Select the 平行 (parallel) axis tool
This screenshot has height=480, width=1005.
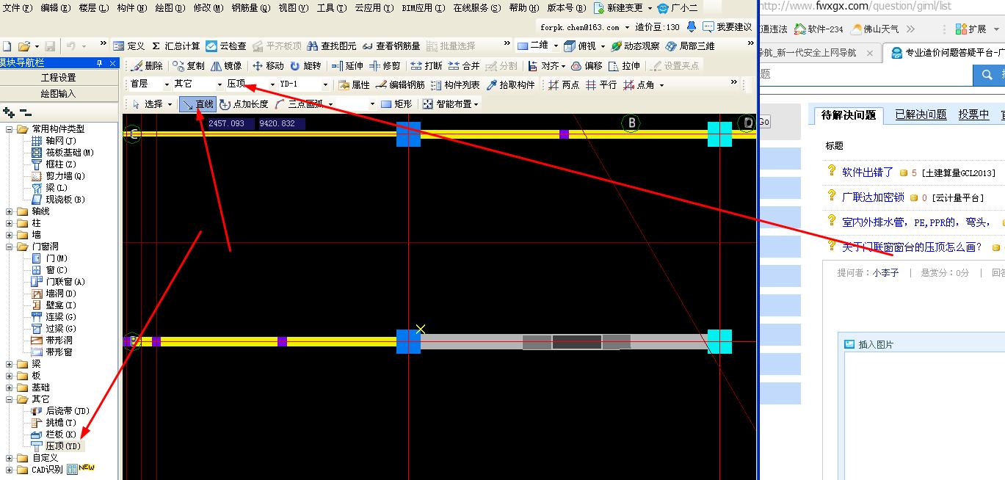click(601, 85)
